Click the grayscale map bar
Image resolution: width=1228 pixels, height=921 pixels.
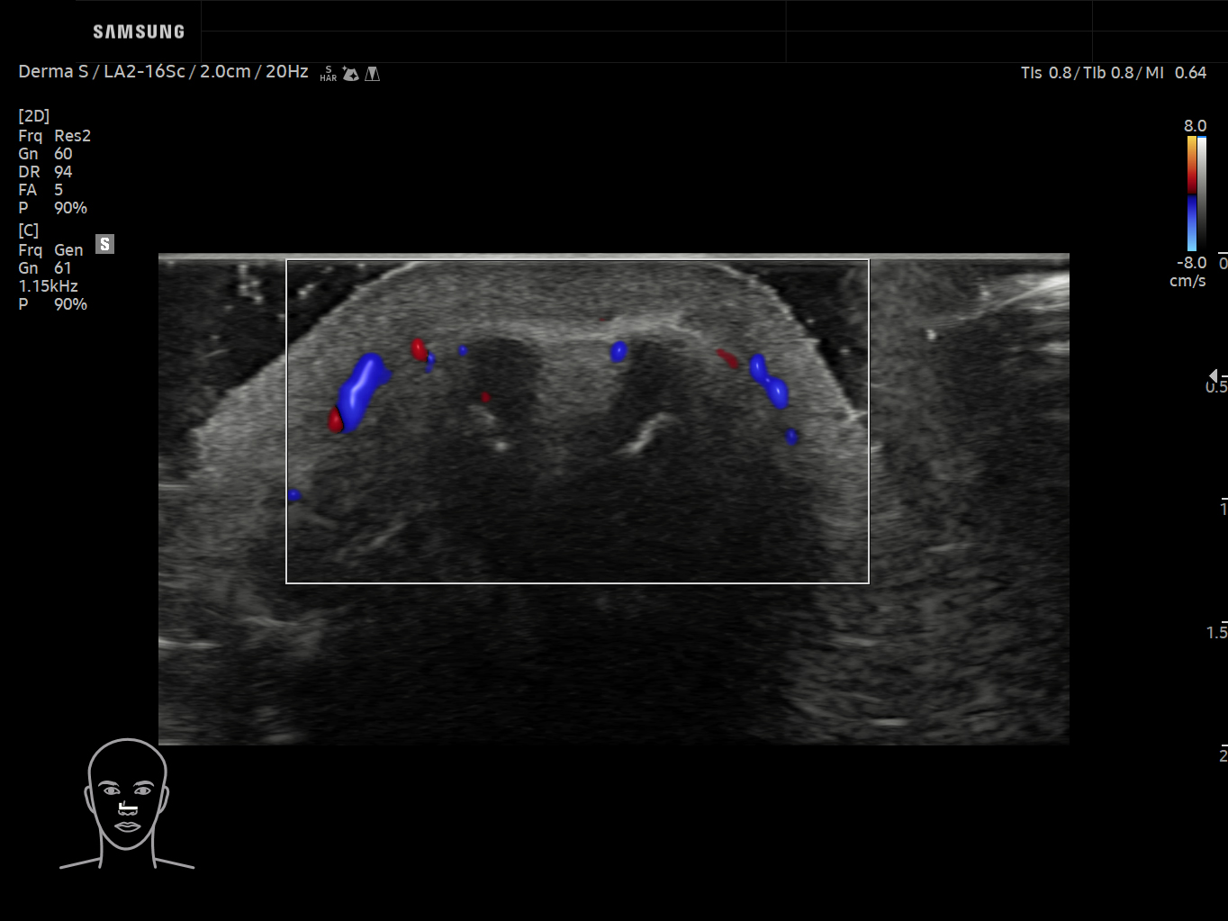[1202, 194]
